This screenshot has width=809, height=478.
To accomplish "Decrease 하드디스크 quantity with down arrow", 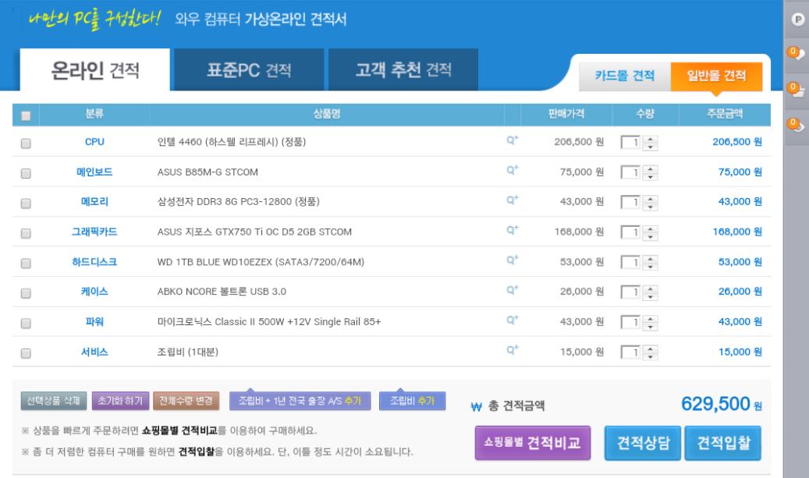I will (x=650, y=267).
